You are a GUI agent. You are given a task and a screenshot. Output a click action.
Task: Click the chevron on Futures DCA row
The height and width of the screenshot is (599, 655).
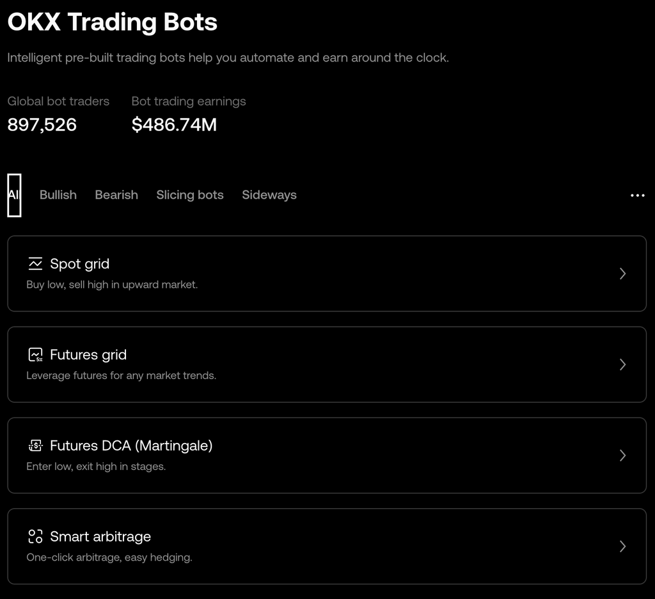[x=622, y=455]
